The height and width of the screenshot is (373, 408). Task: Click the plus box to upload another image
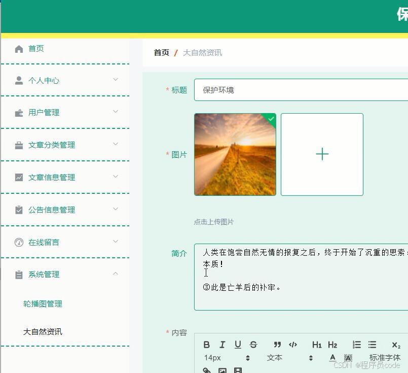click(x=322, y=154)
